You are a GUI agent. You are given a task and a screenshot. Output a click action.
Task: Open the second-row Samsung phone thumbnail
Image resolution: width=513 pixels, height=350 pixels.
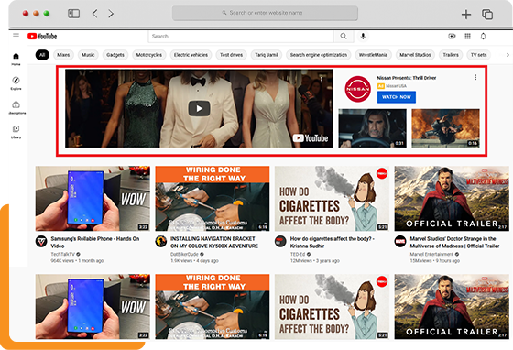pyautogui.click(x=93, y=307)
